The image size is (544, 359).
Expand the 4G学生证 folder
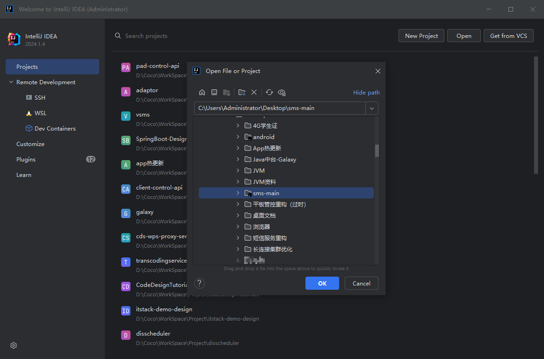coord(238,125)
